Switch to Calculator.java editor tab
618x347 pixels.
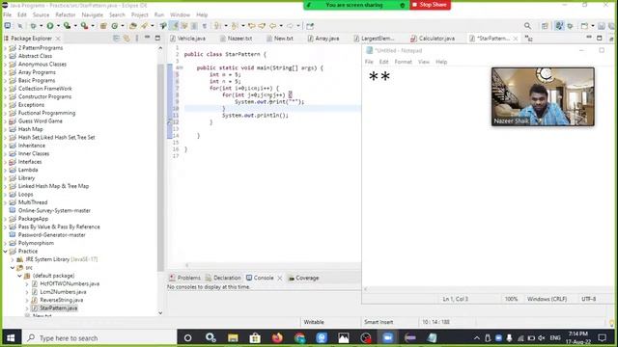coord(433,39)
